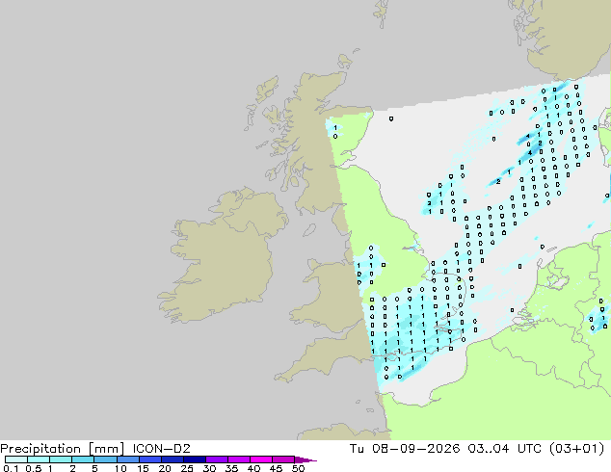Pick the 25 mm dark navy legend swatch
This screenshot has height=472, width=611.
[x=195, y=459]
